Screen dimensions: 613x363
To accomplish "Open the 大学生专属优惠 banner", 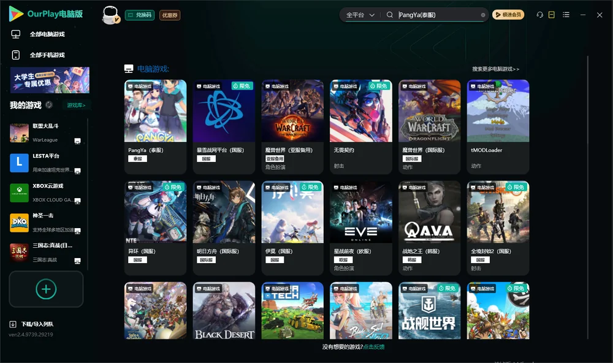I will coord(50,80).
